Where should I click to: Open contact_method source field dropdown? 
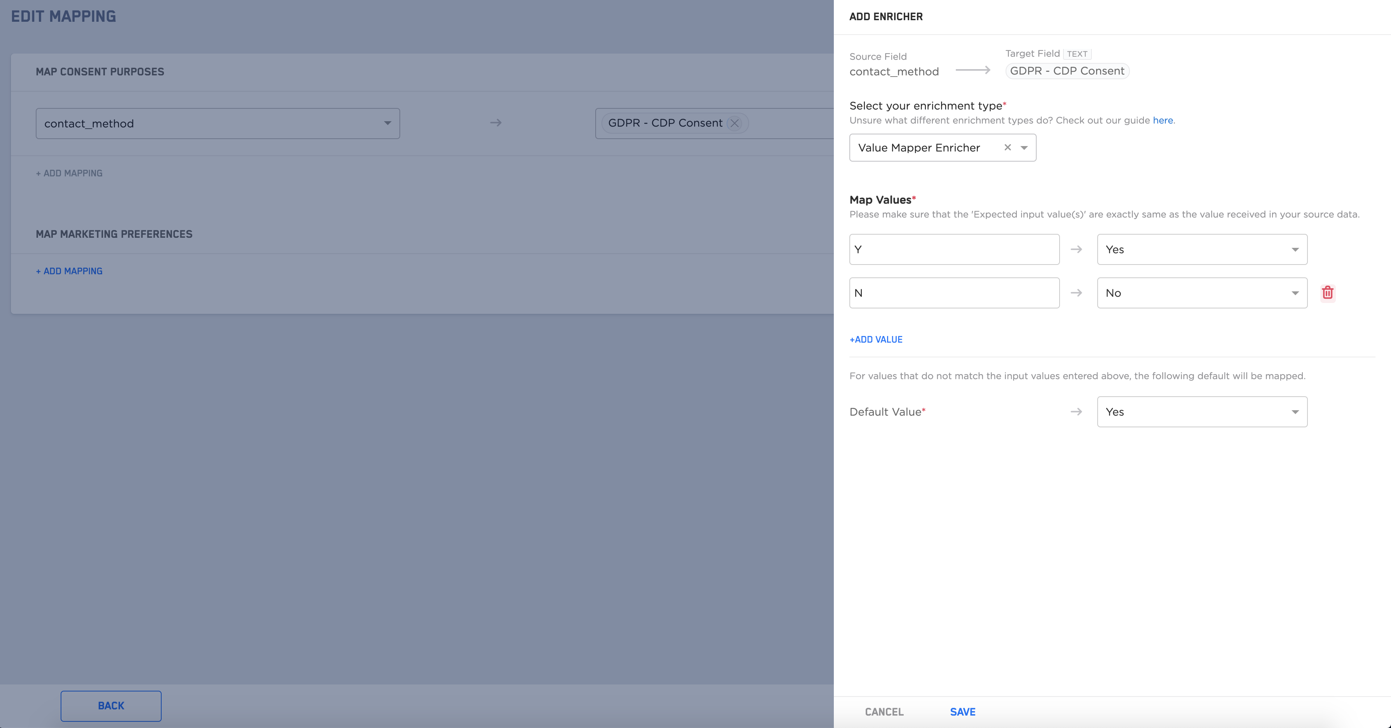387,123
